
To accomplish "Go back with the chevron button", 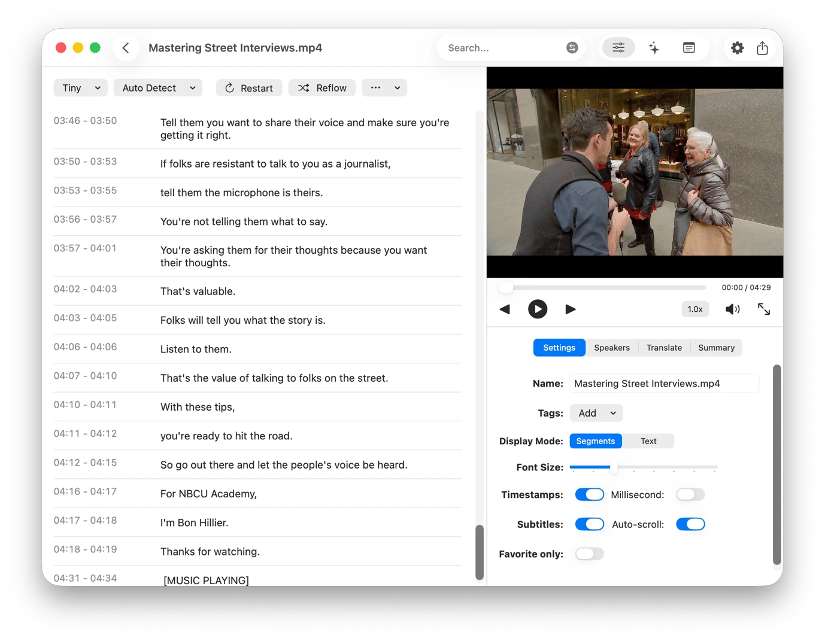I will [126, 48].
